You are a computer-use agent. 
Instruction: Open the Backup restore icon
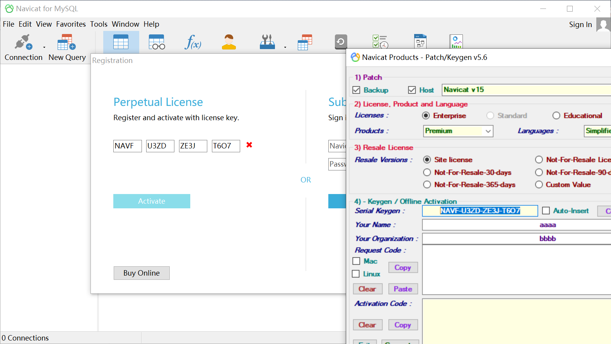click(x=341, y=42)
